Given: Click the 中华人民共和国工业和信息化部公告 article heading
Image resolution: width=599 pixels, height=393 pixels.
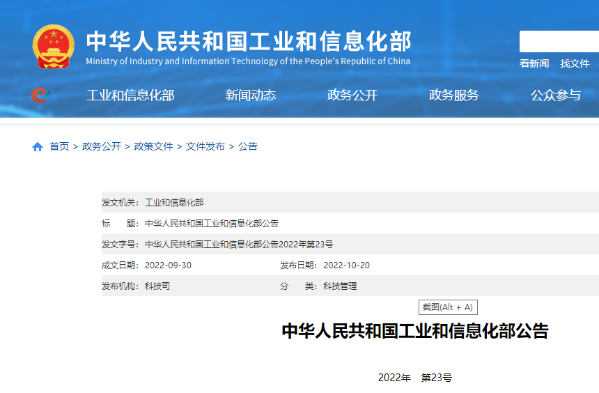Looking at the screenshot, I should [x=414, y=331].
